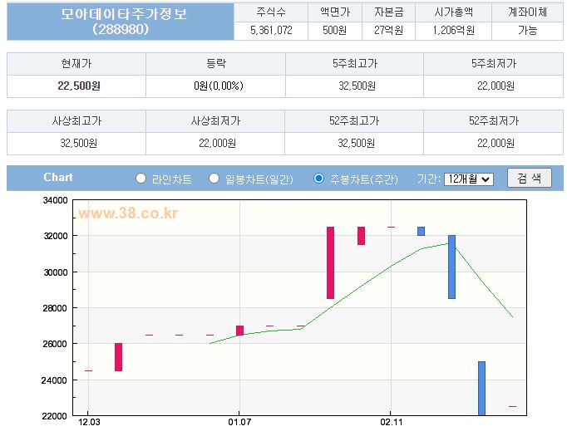The width and height of the screenshot is (567, 441).
Task: Click the 01.07 date label on chart axis
Action: pyautogui.click(x=239, y=422)
